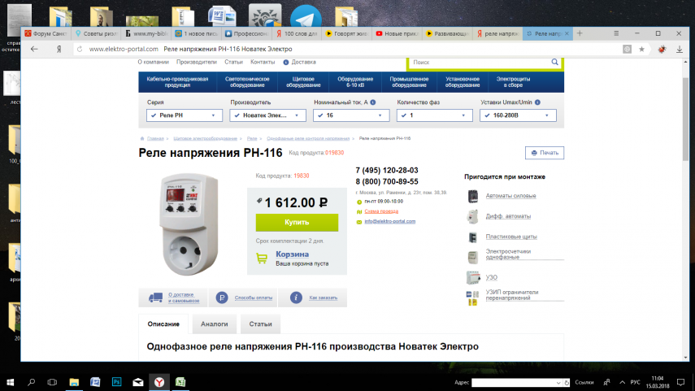This screenshot has width=695, height=391.
Task: Click the info@elektro-portal.com email link
Action: pyautogui.click(x=389, y=221)
